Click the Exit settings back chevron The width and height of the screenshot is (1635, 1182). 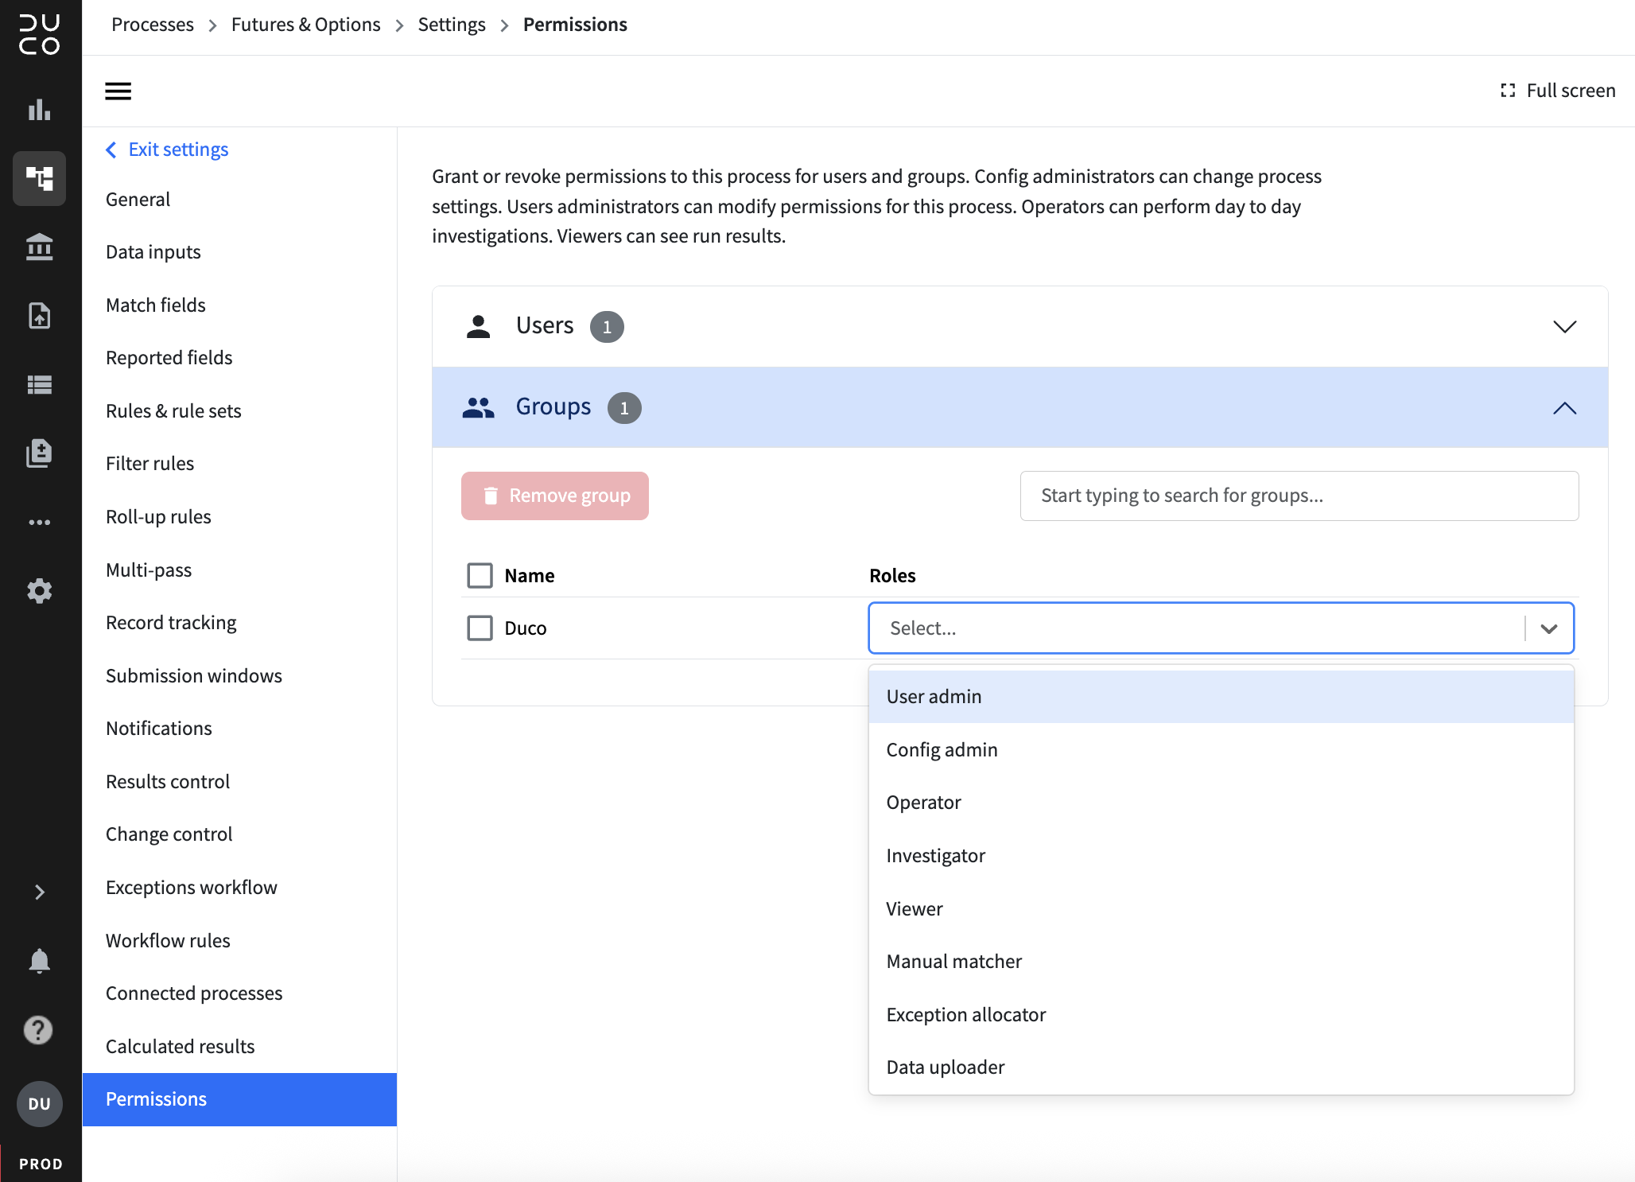[111, 150]
